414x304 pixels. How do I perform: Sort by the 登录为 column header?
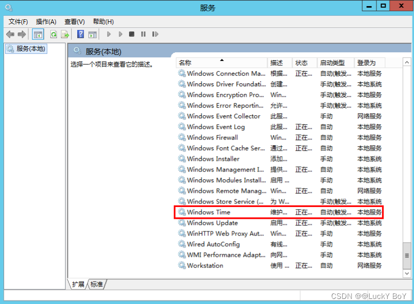(369, 63)
